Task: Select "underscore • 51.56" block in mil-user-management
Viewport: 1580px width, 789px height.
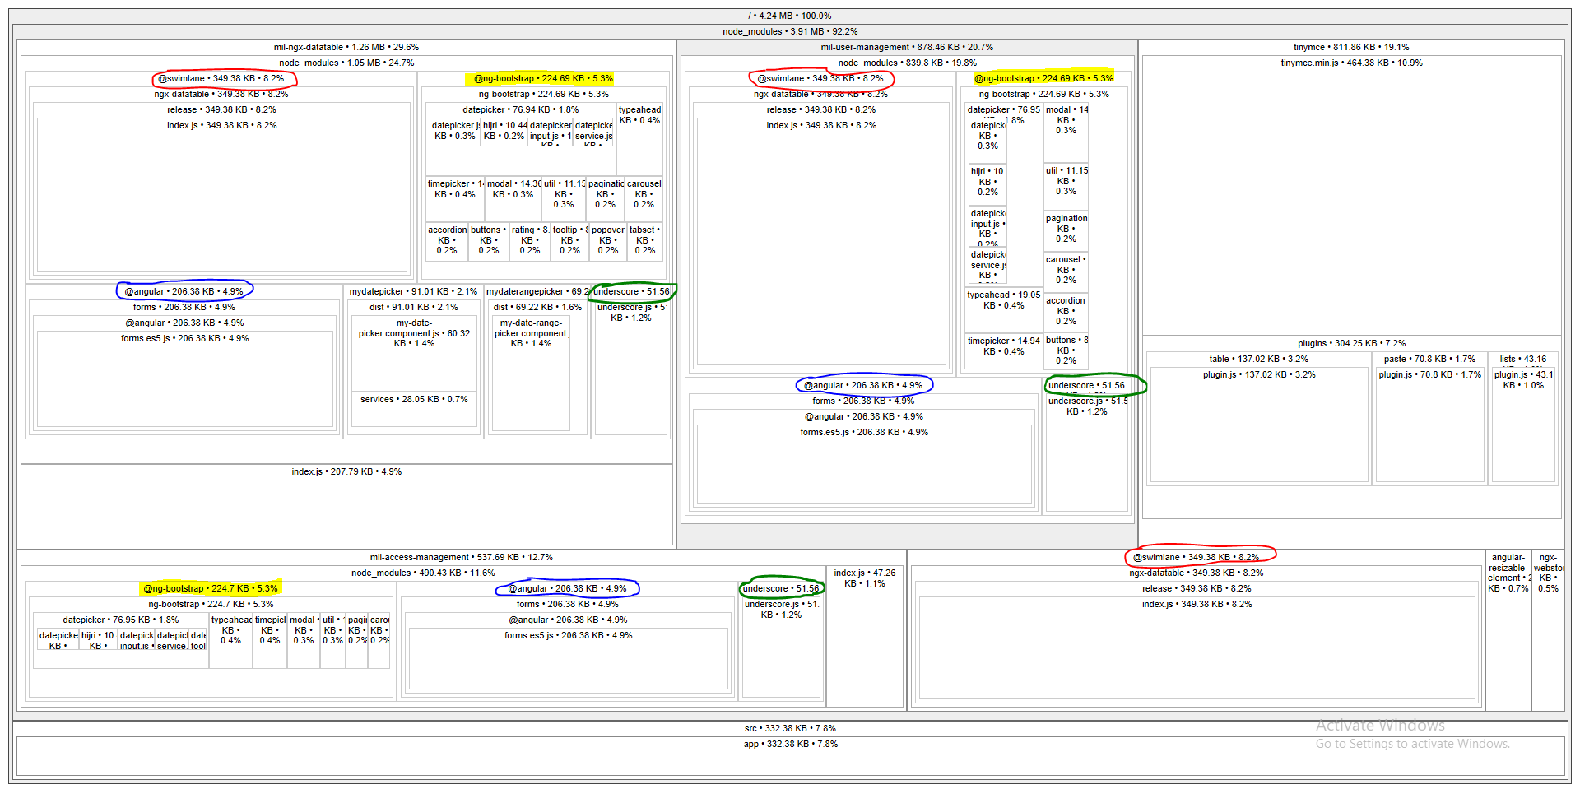Action: click(1086, 385)
